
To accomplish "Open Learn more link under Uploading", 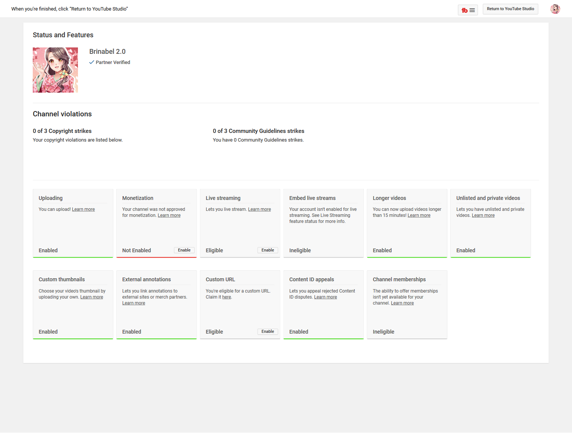I will point(83,209).
